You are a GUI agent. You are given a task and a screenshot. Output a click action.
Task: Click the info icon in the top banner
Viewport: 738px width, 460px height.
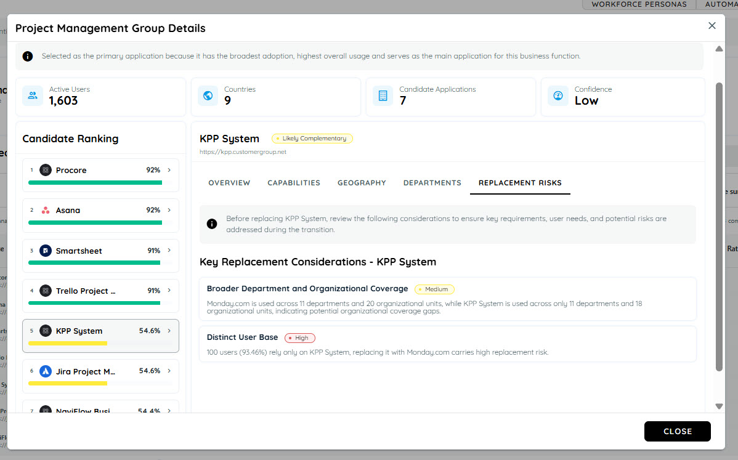28,57
